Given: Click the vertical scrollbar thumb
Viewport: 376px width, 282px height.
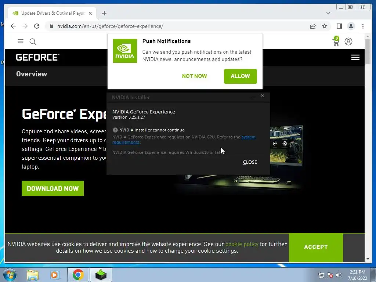Looking at the screenshot, I should (368, 51).
